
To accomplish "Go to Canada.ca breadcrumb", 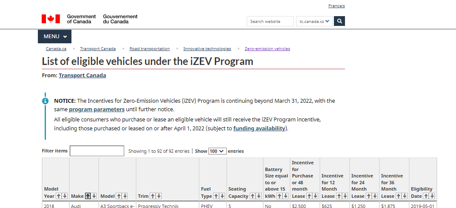I will [x=56, y=49].
